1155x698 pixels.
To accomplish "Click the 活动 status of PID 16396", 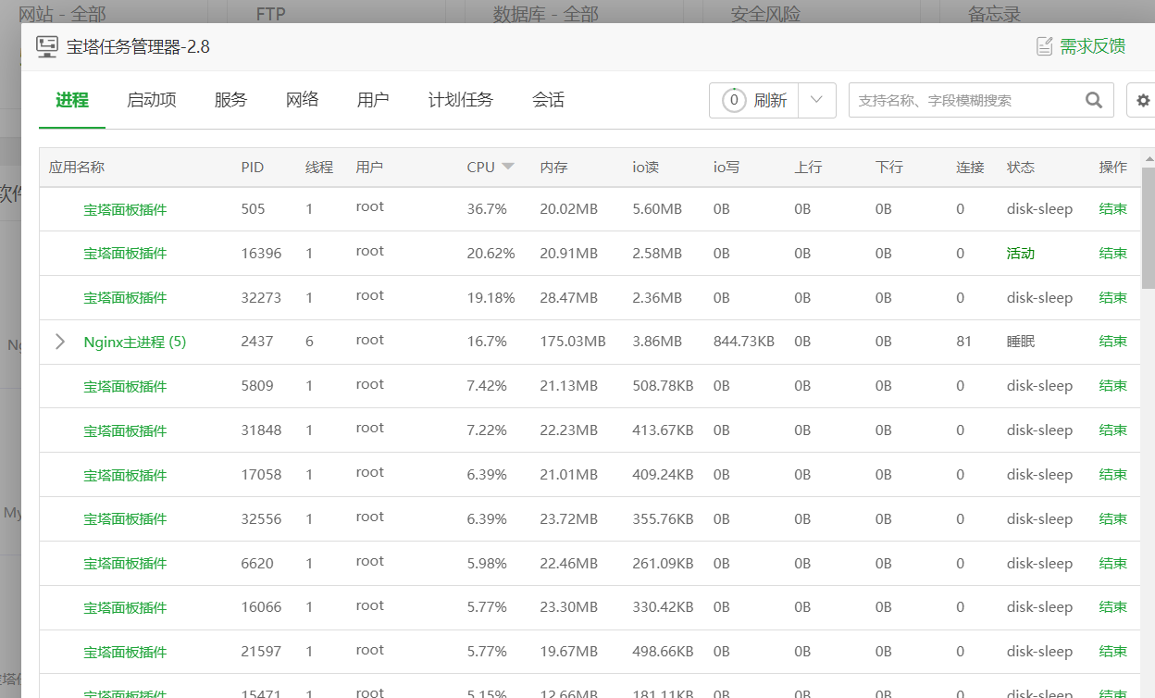I will click(x=1021, y=254).
